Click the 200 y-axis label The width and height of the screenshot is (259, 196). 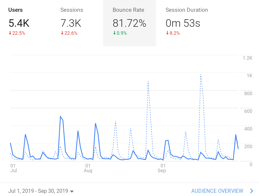coord(248,147)
